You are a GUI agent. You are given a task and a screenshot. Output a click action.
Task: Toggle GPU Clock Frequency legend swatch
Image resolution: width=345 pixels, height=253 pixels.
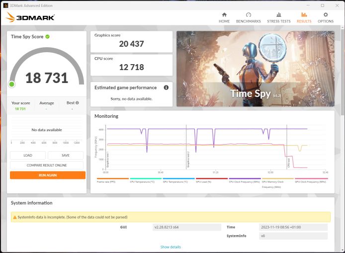(311, 178)
